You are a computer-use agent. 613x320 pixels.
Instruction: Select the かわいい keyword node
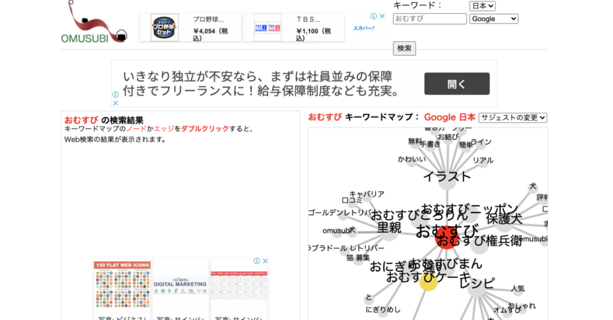412,159
